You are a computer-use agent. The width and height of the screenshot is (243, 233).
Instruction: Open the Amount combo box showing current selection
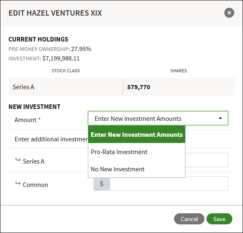pos(158,118)
